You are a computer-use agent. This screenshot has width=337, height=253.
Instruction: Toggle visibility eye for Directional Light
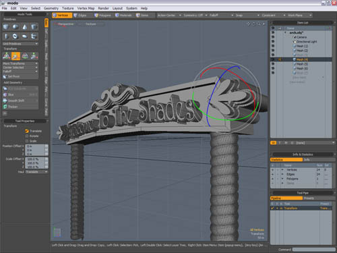[x=273, y=41]
